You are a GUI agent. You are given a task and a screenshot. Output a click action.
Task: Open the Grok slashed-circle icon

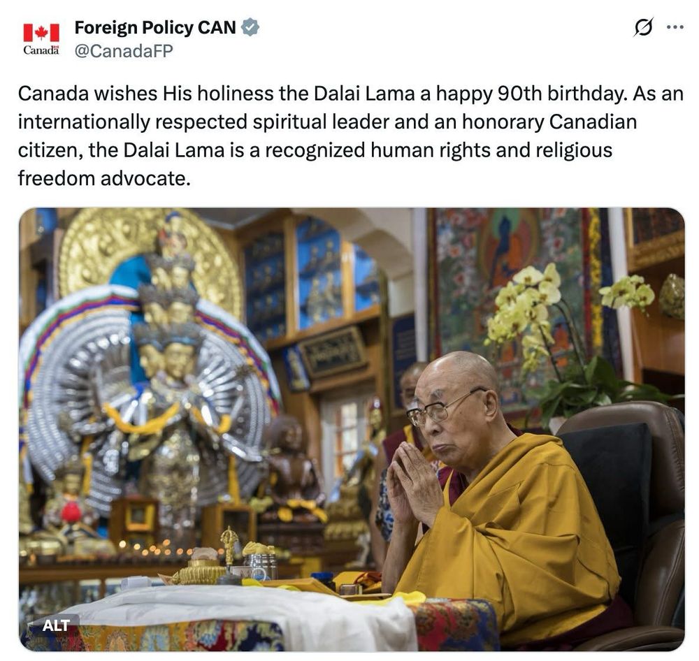(643, 28)
